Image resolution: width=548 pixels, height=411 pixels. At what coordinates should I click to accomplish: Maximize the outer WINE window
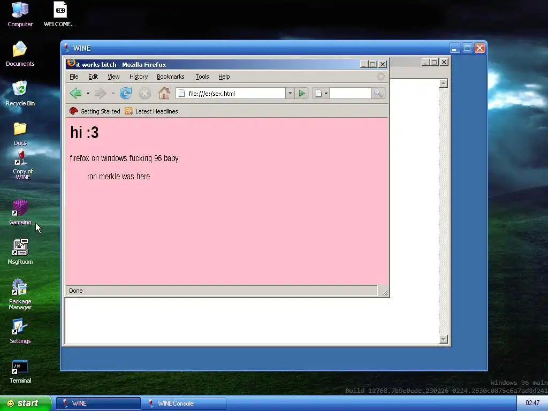click(x=467, y=48)
